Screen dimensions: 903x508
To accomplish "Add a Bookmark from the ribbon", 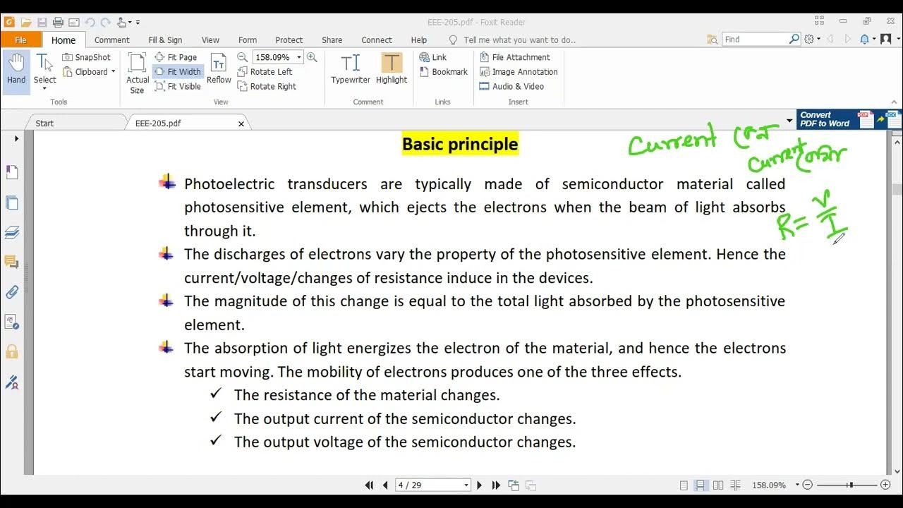I will [443, 72].
